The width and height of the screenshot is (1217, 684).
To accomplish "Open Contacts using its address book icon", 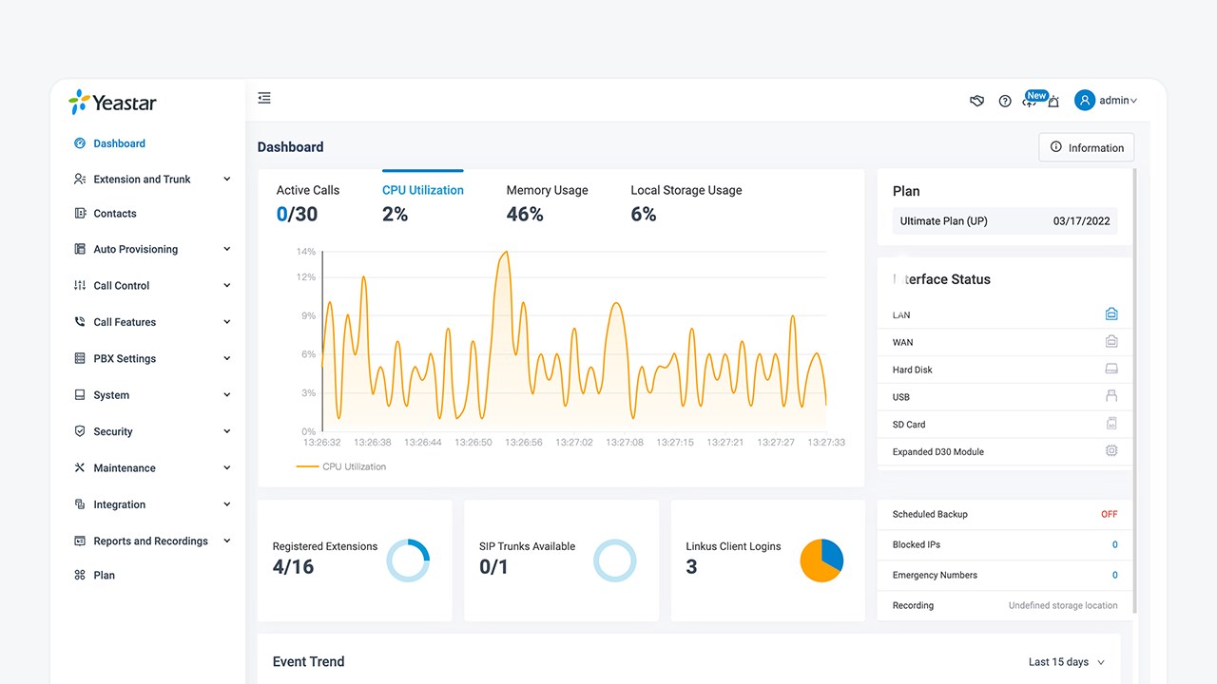I will (x=80, y=214).
